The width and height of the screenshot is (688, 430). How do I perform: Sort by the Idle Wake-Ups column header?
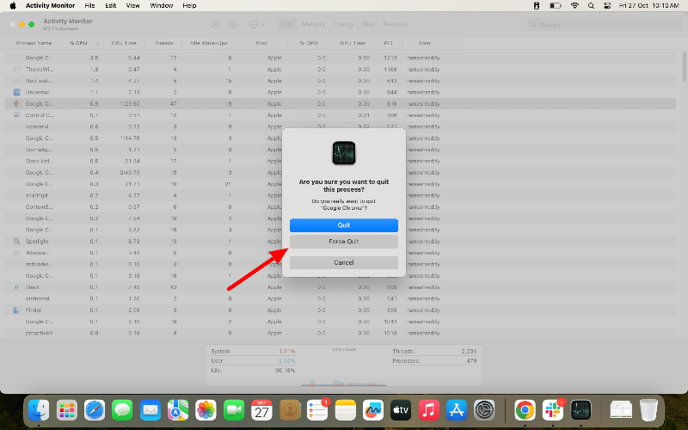tap(209, 43)
